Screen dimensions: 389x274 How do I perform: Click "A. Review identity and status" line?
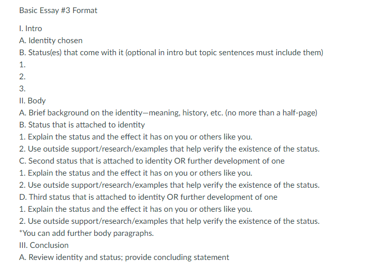point(124,257)
